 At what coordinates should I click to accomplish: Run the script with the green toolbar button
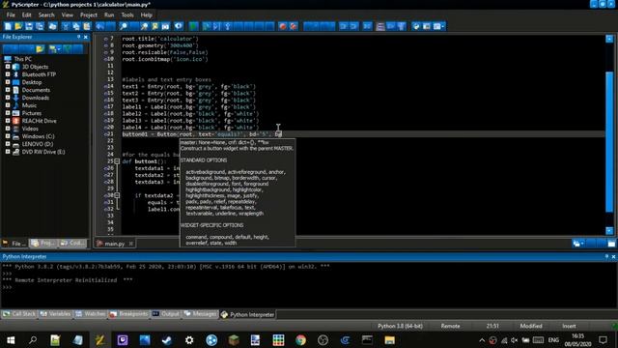[193, 26]
